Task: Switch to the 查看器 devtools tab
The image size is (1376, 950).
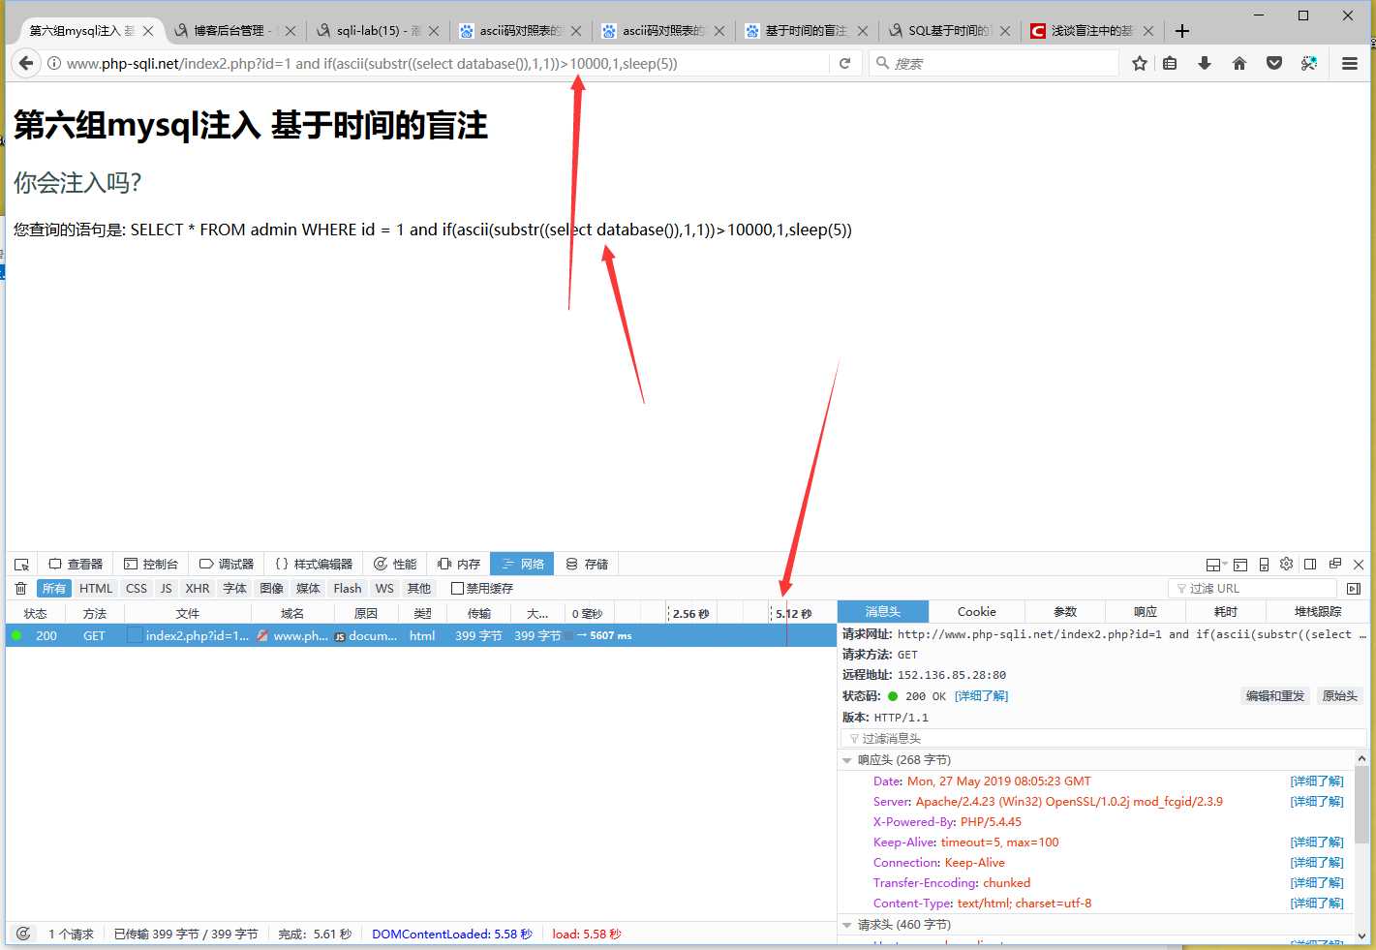Action: pos(76,564)
